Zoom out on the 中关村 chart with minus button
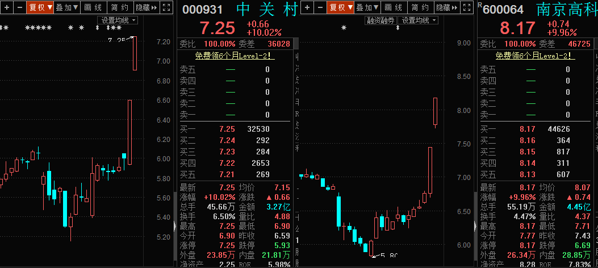The height and width of the screenshot is (268, 598). (x=19, y=7)
